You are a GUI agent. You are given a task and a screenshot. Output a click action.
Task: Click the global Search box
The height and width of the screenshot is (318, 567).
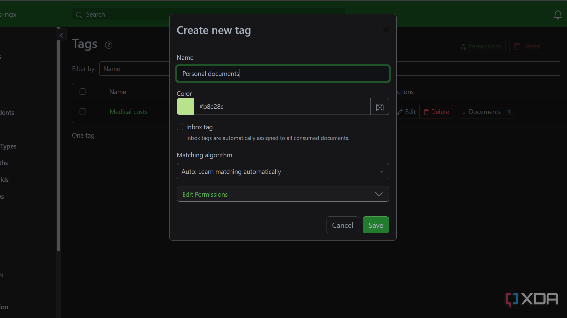[x=121, y=15]
